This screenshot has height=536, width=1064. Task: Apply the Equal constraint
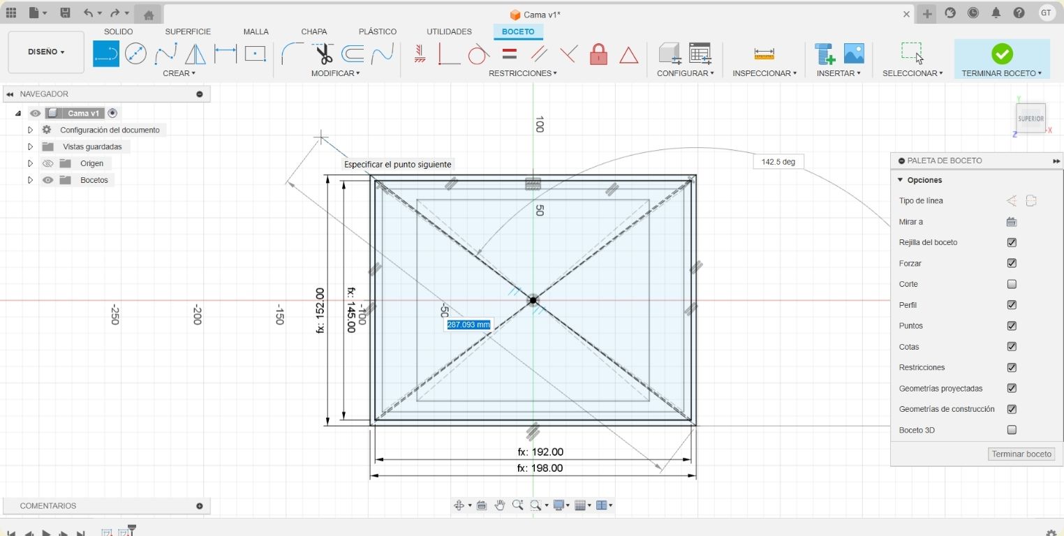pos(510,54)
